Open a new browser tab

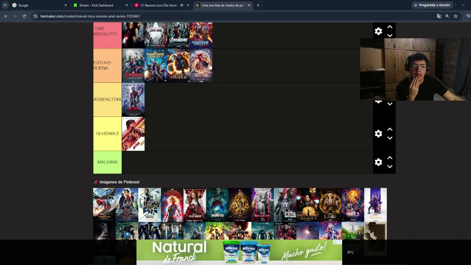258,5
